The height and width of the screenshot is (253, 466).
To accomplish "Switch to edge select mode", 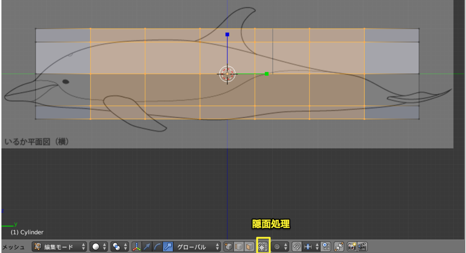I will click(238, 247).
